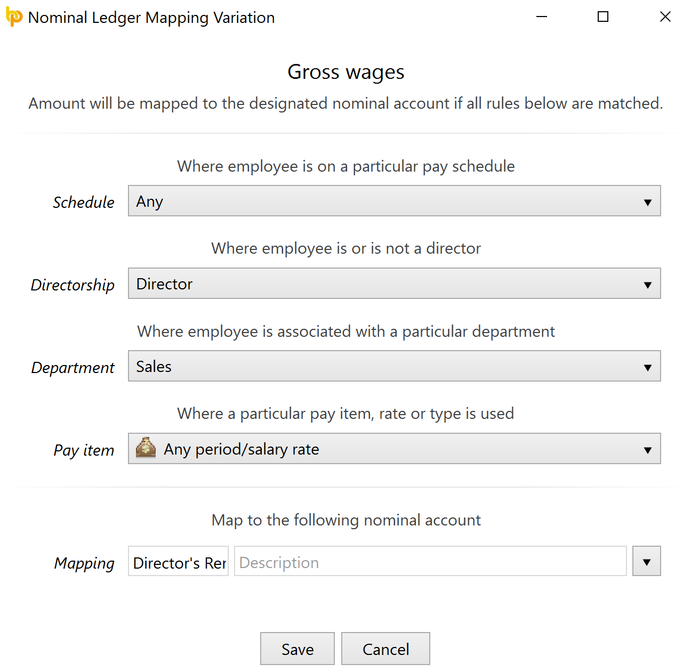Cancel the mapping variation dialog
The width and height of the screenshot is (683, 672).
tap(385, 649)
